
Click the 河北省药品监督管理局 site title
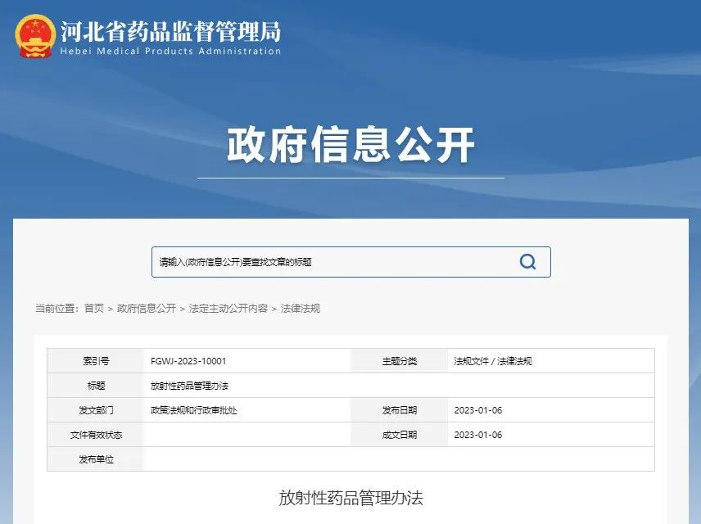170,31
